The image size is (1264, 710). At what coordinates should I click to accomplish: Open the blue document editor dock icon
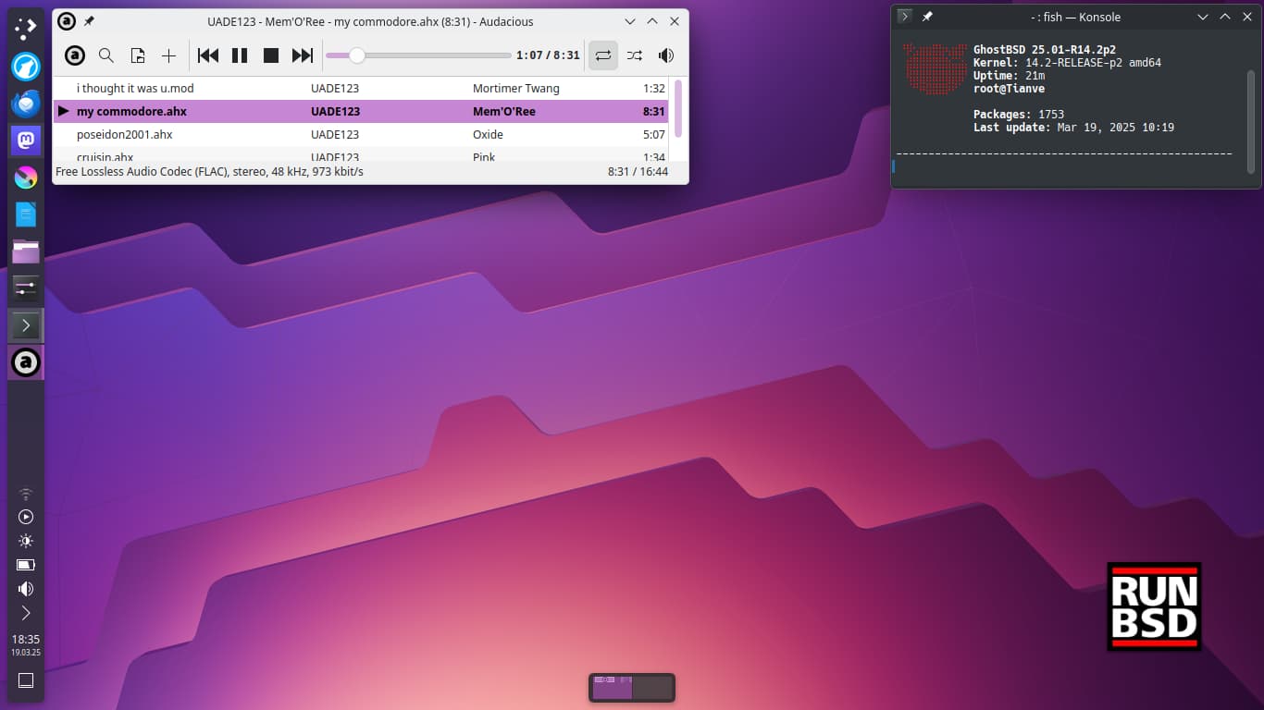[x=26, y=214]
